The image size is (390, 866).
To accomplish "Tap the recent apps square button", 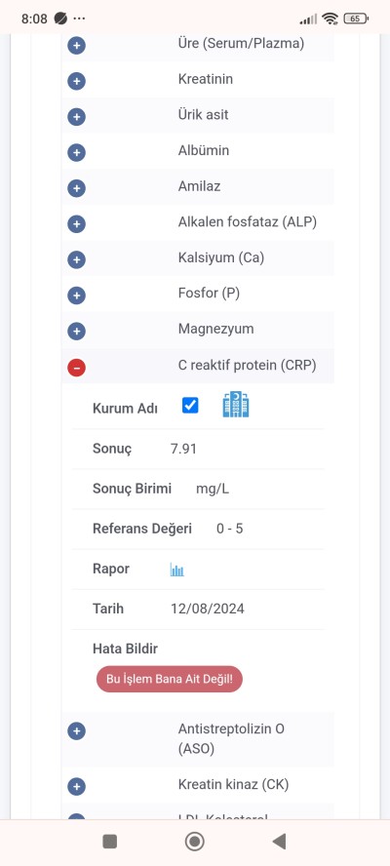I will point(110,842).
